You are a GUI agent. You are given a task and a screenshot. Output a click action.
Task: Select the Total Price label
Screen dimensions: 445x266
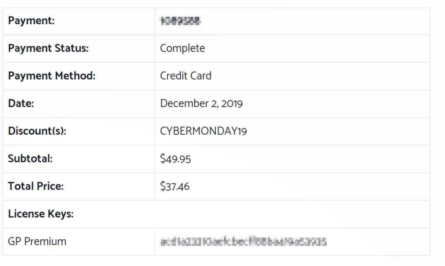[36, 186]
